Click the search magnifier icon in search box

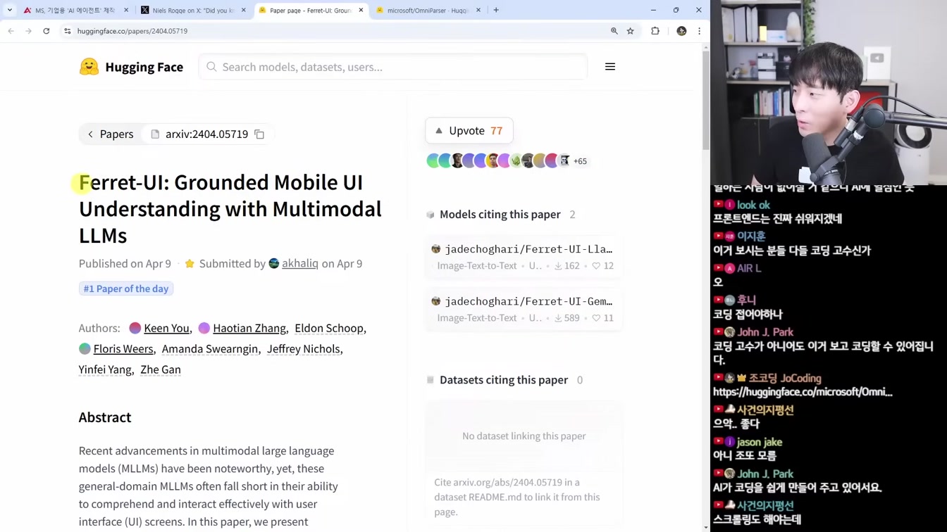click(211, 67)
